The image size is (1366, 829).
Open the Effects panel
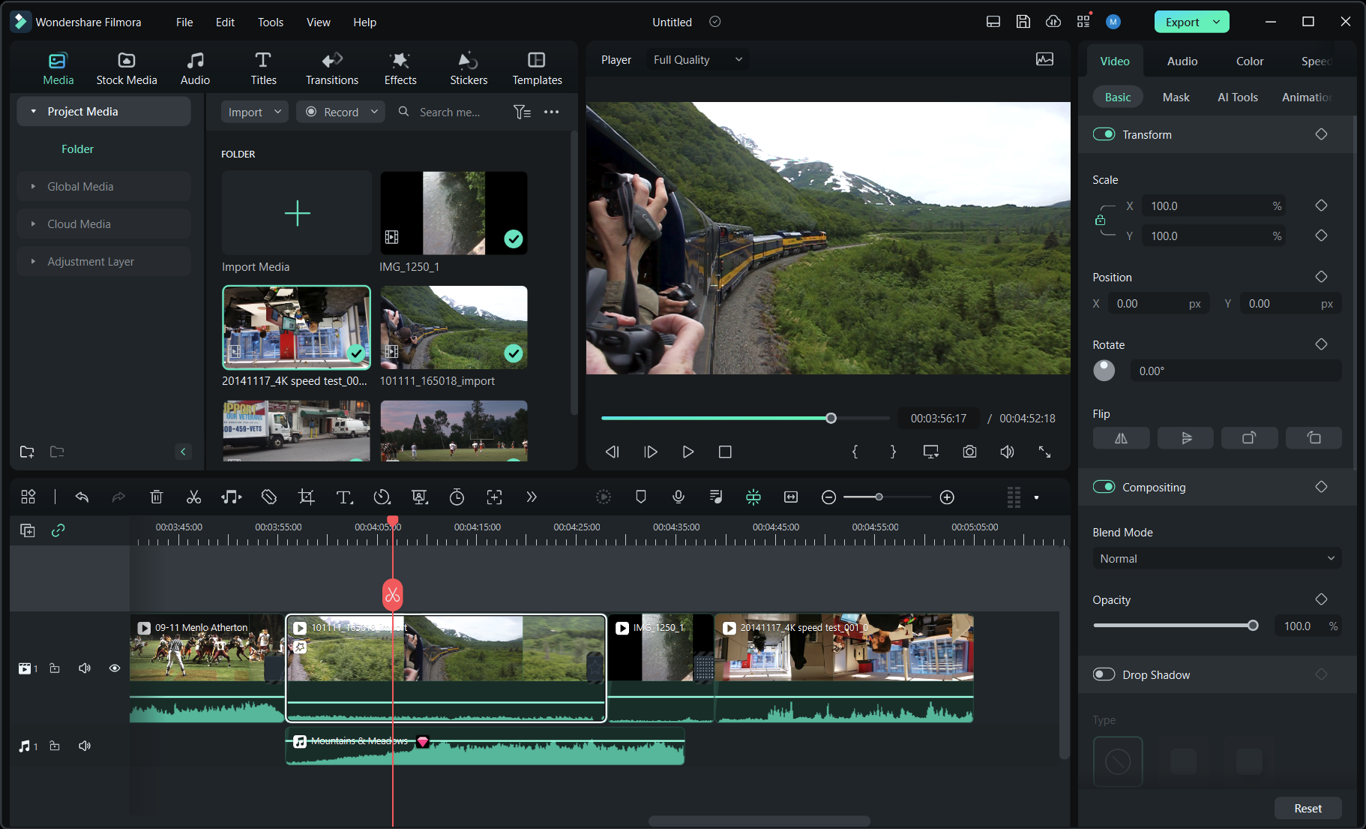click(x=400, y=68)
